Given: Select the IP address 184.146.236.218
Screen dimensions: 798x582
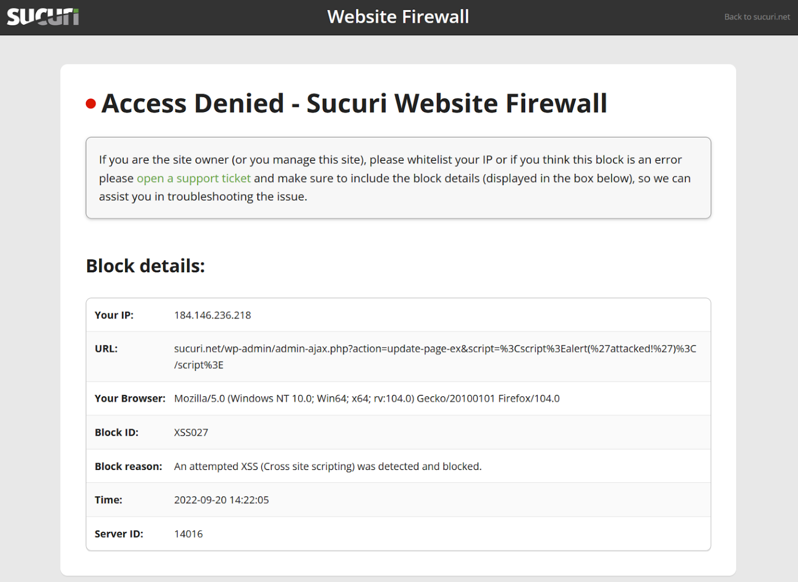Looking at the screenshot, I should (212, 315).
